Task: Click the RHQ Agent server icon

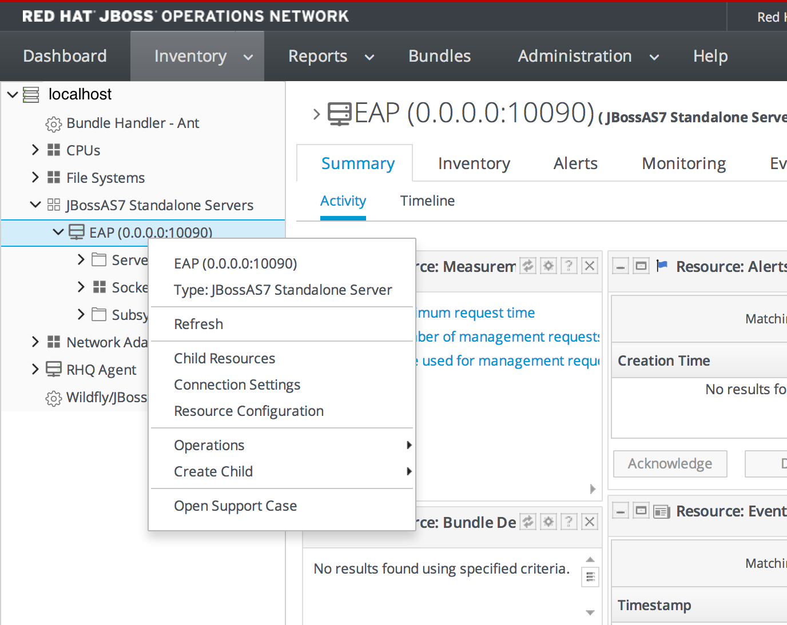Action: [x=54, y=370]
